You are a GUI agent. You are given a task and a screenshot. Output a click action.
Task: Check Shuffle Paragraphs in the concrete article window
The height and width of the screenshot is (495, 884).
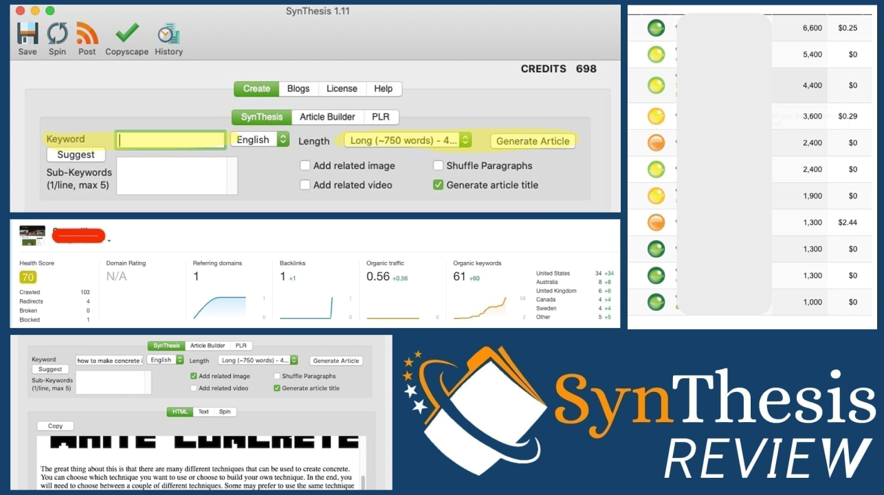277,376
